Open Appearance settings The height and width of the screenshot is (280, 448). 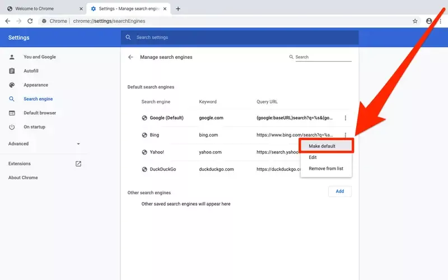[36, 85]
